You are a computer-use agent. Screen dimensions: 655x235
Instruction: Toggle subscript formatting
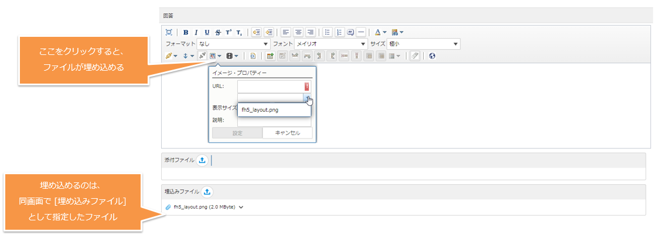tap(239, 32)
